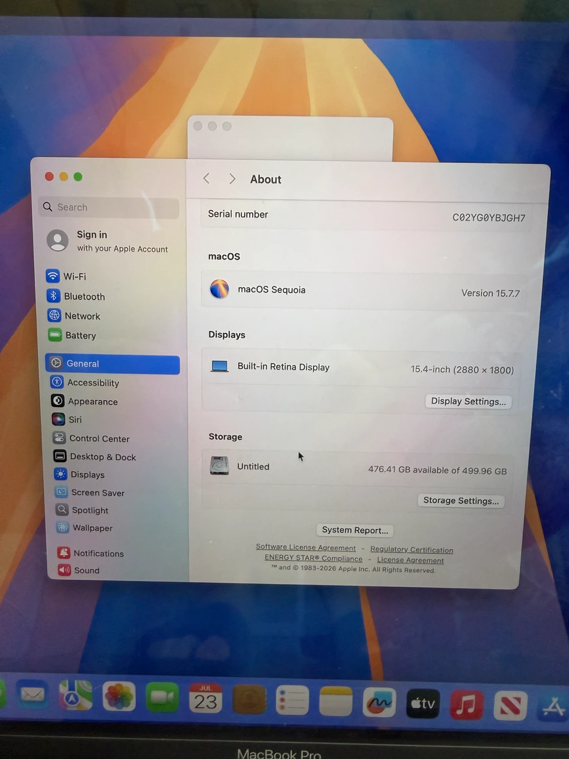Click the Display Settings button

(468, 402)
